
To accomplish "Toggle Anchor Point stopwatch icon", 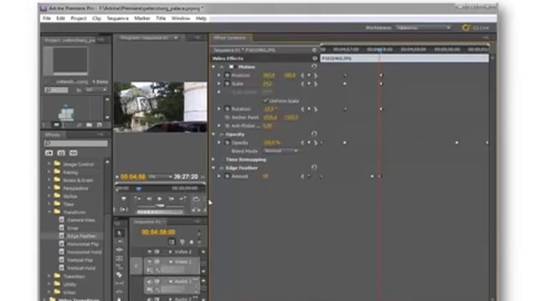I will [227, 117].
